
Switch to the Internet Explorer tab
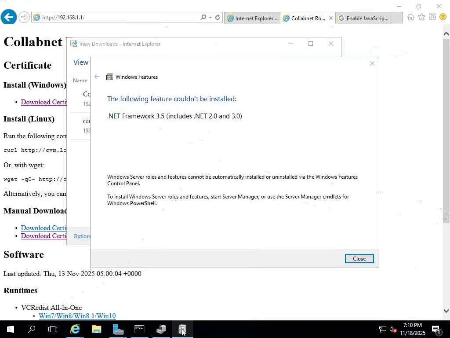(253, 18)
